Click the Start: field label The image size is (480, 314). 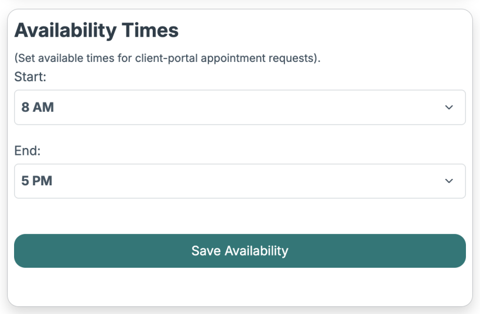pyautogui.click(x=30, y=77)
